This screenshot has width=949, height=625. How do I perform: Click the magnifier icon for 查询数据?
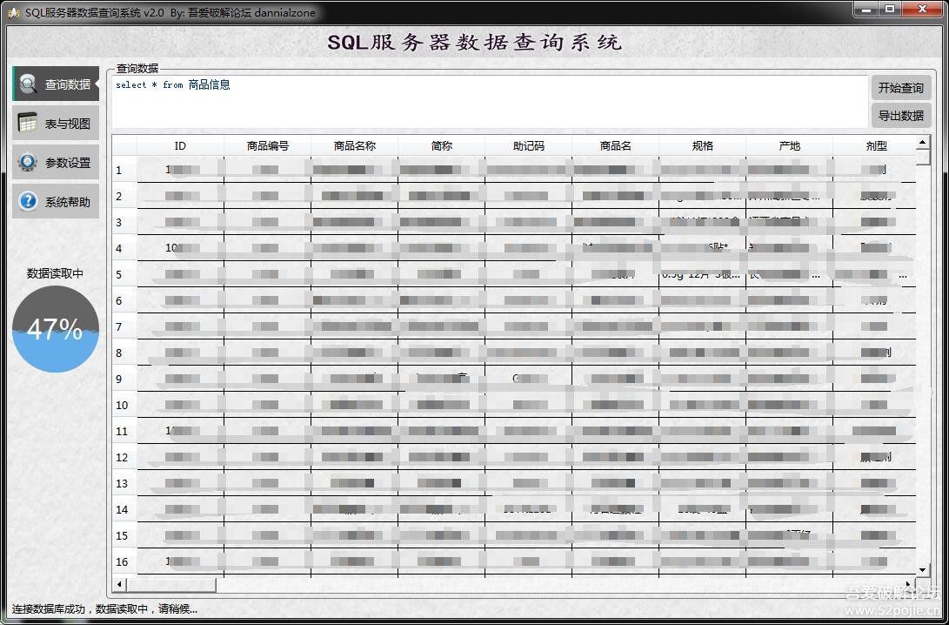click(x=28, y=84)
